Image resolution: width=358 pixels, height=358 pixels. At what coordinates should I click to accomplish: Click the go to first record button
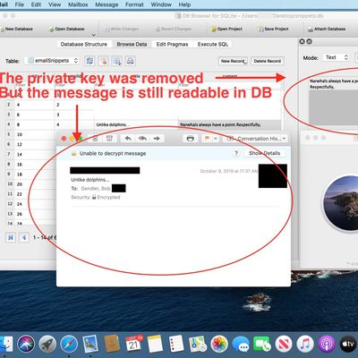(11, 237)
